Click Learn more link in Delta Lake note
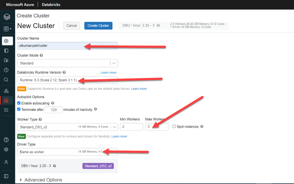Viewport: 294px width, 184px height. click(139, 89)
